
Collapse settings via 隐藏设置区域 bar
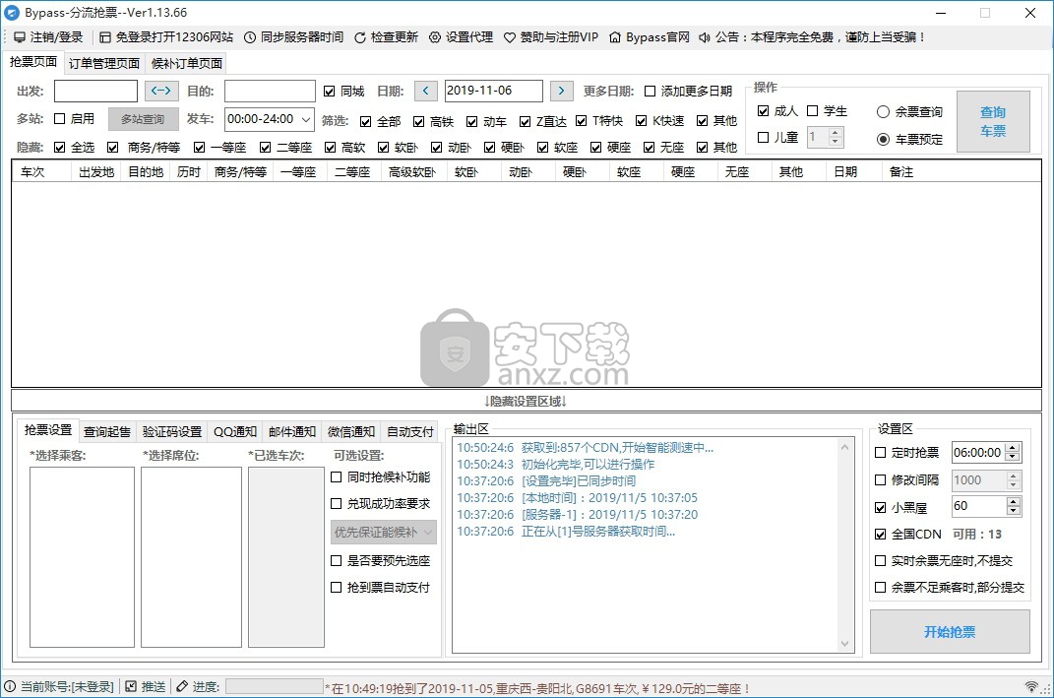(527, 402)
